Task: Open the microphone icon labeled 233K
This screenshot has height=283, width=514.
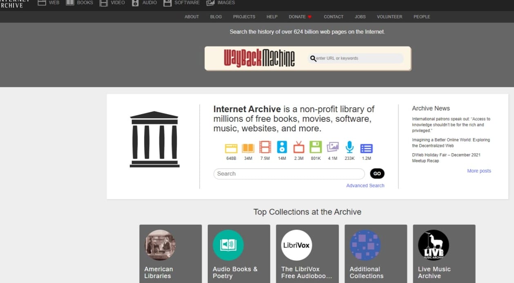Action: 349,147
